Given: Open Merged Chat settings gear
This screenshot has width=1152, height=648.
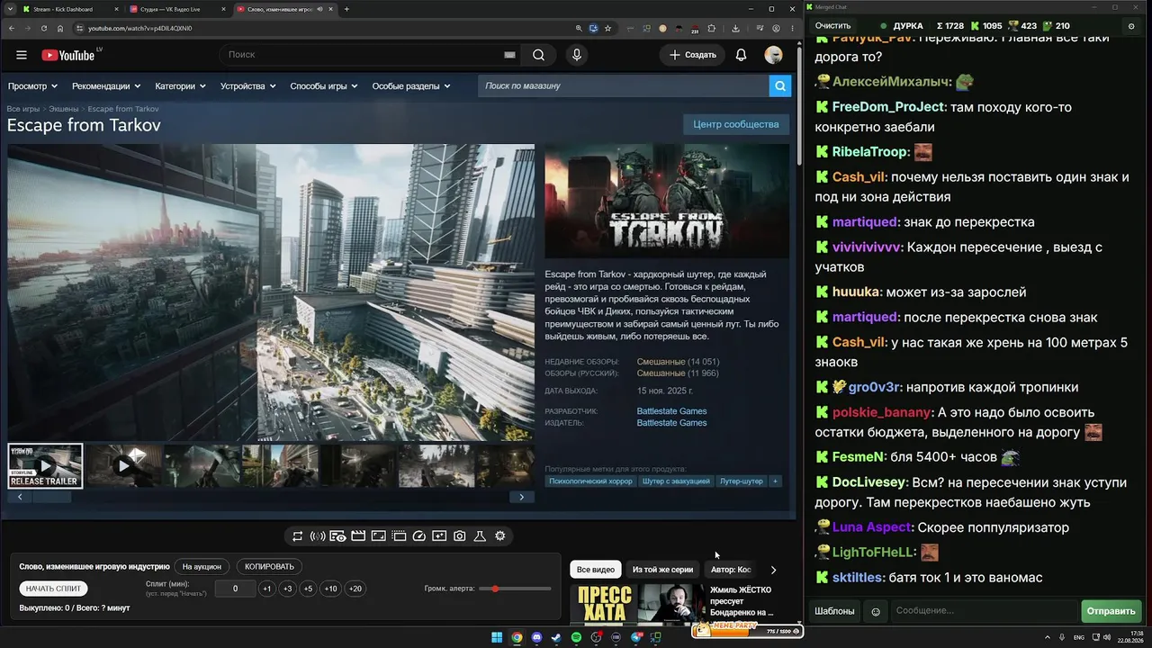Looking at the screenshot, I should pos(1131,26).
